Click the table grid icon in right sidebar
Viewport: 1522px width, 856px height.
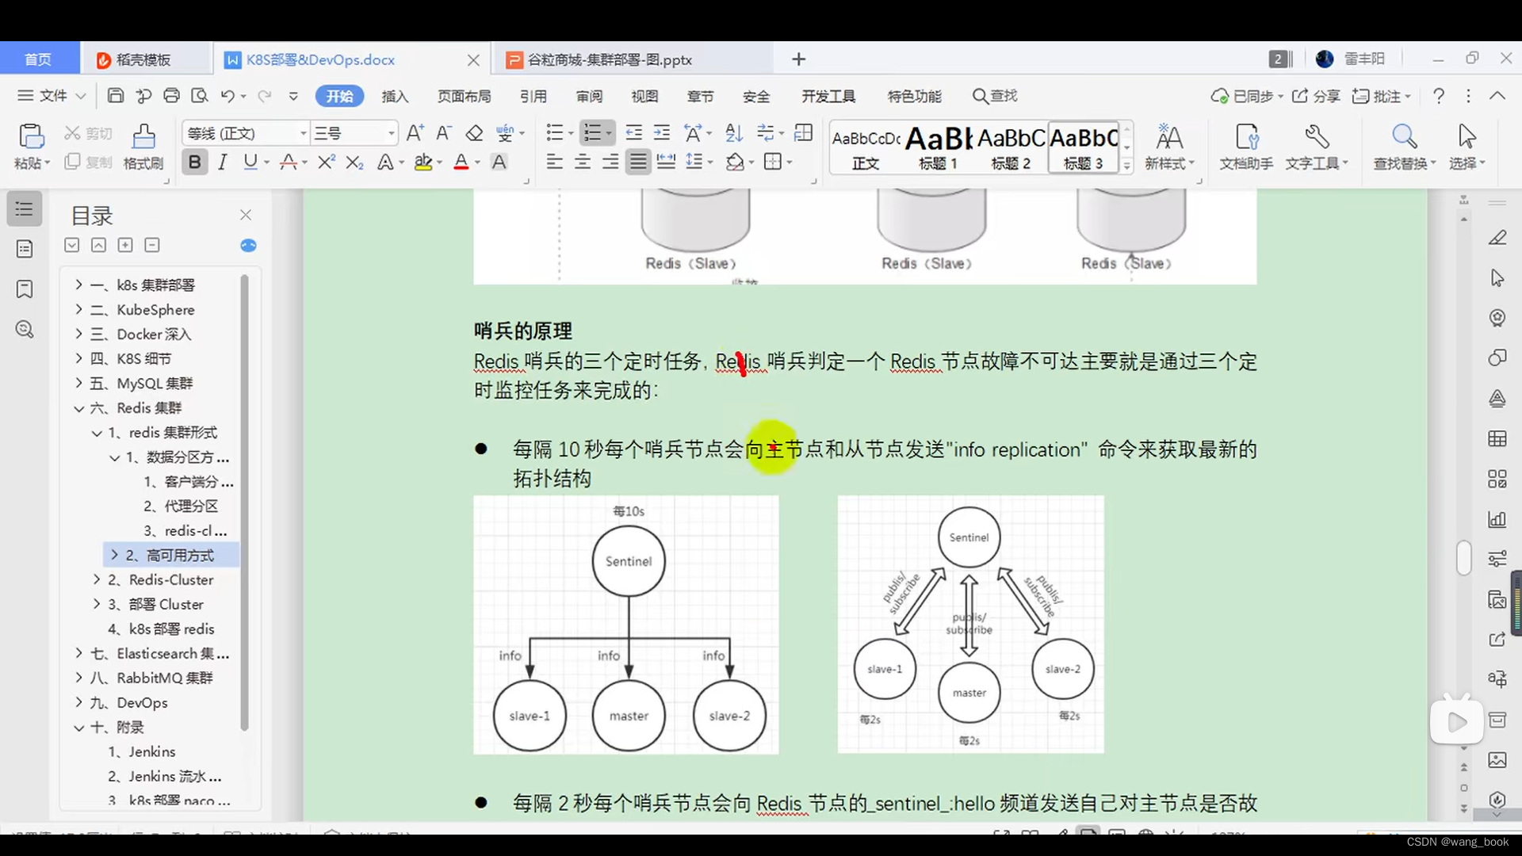click(x=1497, y=438)
